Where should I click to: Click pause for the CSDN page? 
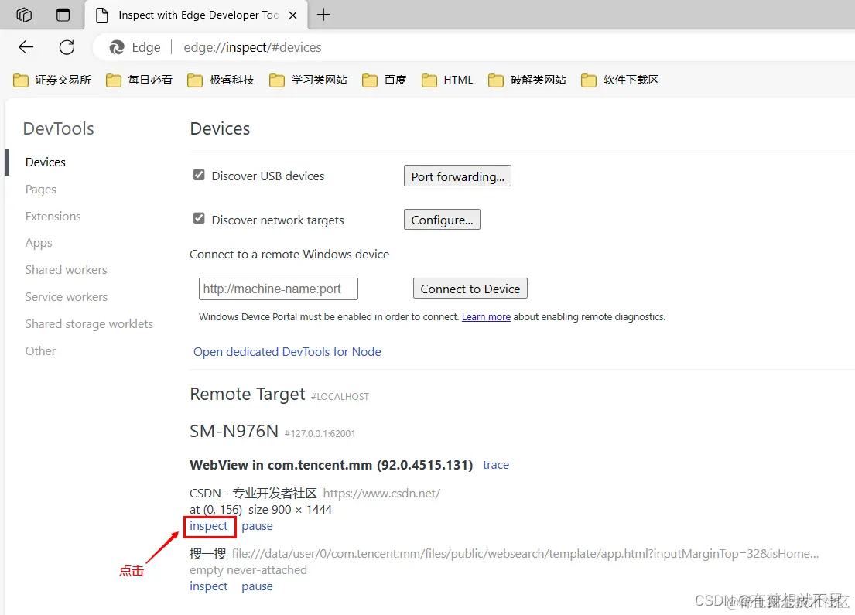coord(258,526)
